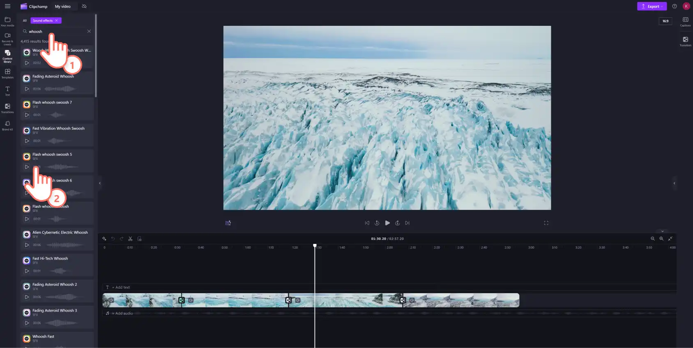Open the Templates sidebar panel

[7, 73]
